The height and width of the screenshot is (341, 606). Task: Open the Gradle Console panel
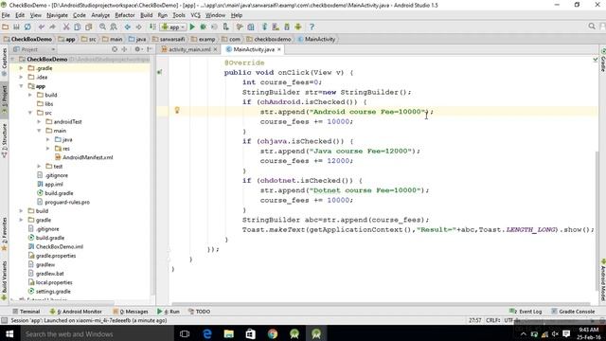coord(573,312)
